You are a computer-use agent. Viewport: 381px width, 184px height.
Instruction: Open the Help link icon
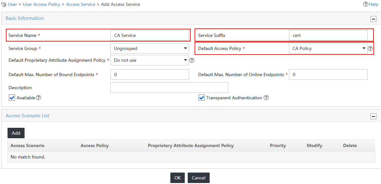(366, 4)
